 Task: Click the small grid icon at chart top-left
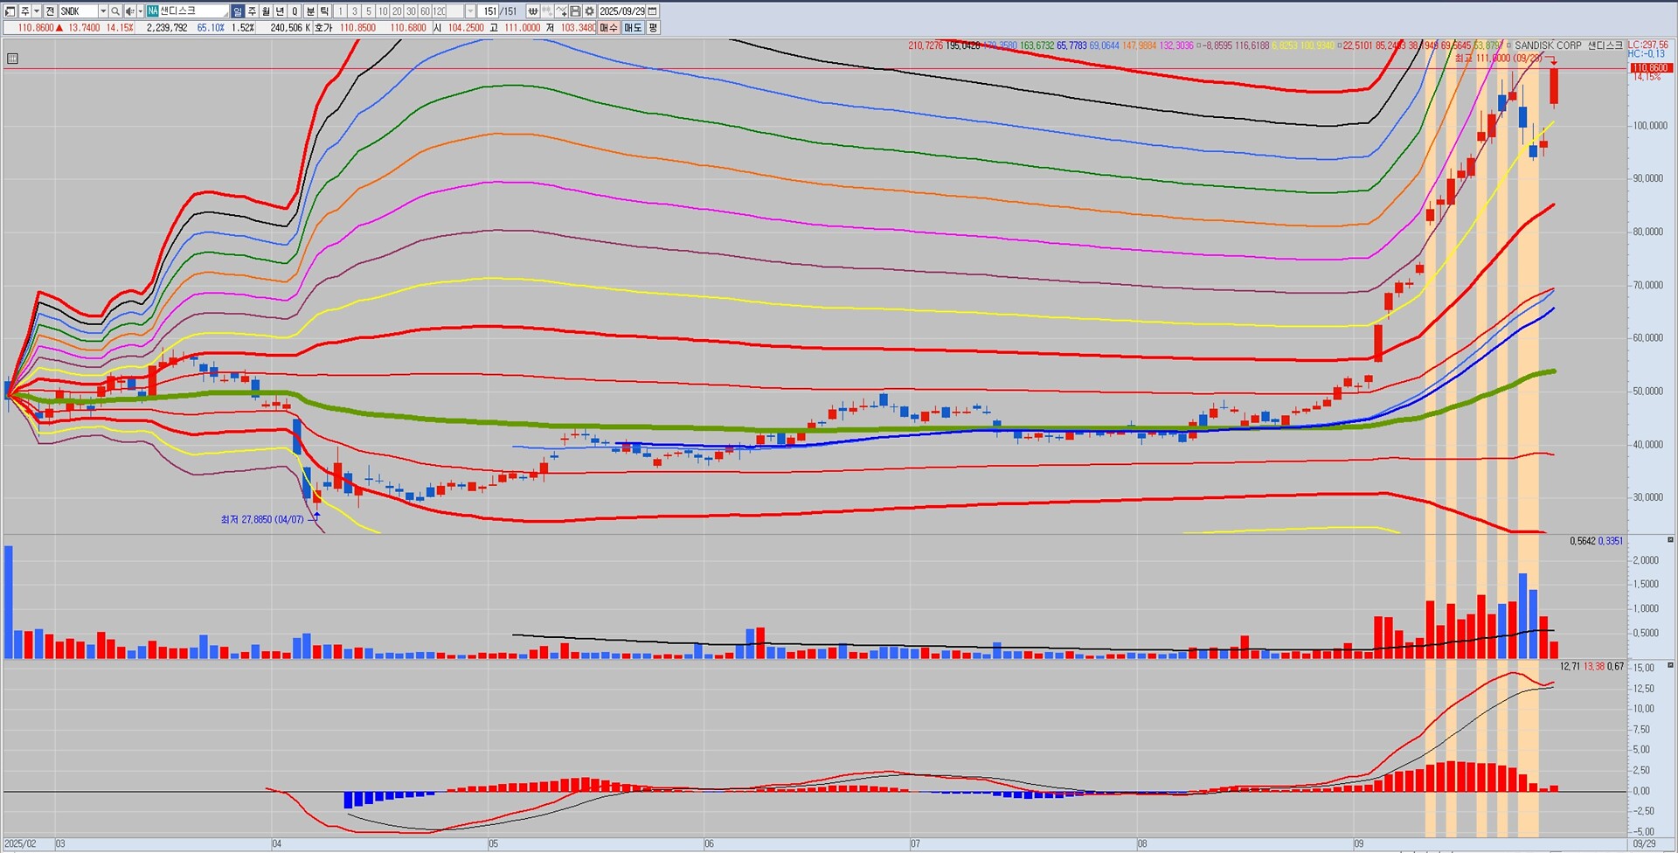12,59
